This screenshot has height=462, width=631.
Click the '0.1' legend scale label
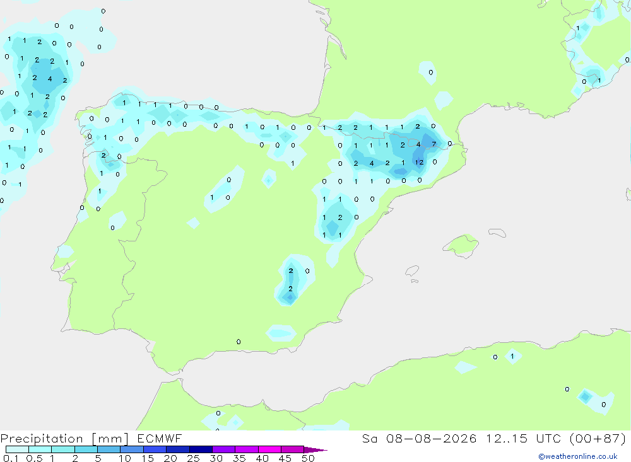click(x=11, y=458)
